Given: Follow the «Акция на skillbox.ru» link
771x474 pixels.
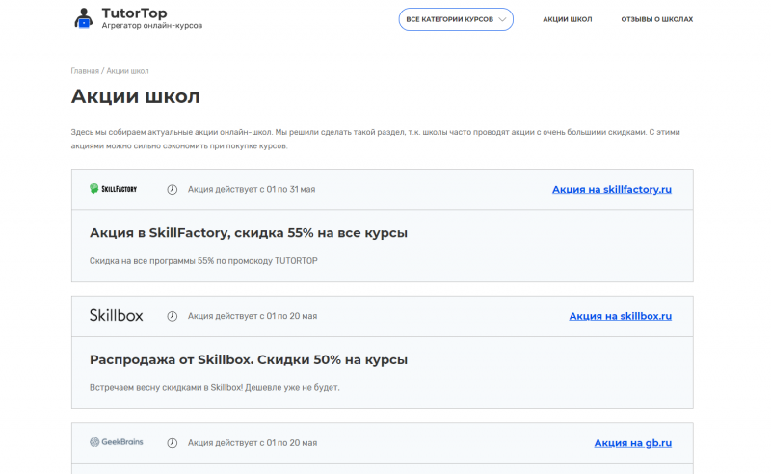Looking at the screenshot, I should 620,316.
